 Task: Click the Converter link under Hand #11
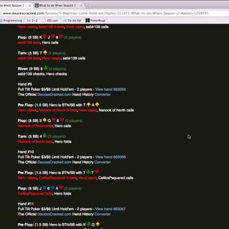click(102, 214)
